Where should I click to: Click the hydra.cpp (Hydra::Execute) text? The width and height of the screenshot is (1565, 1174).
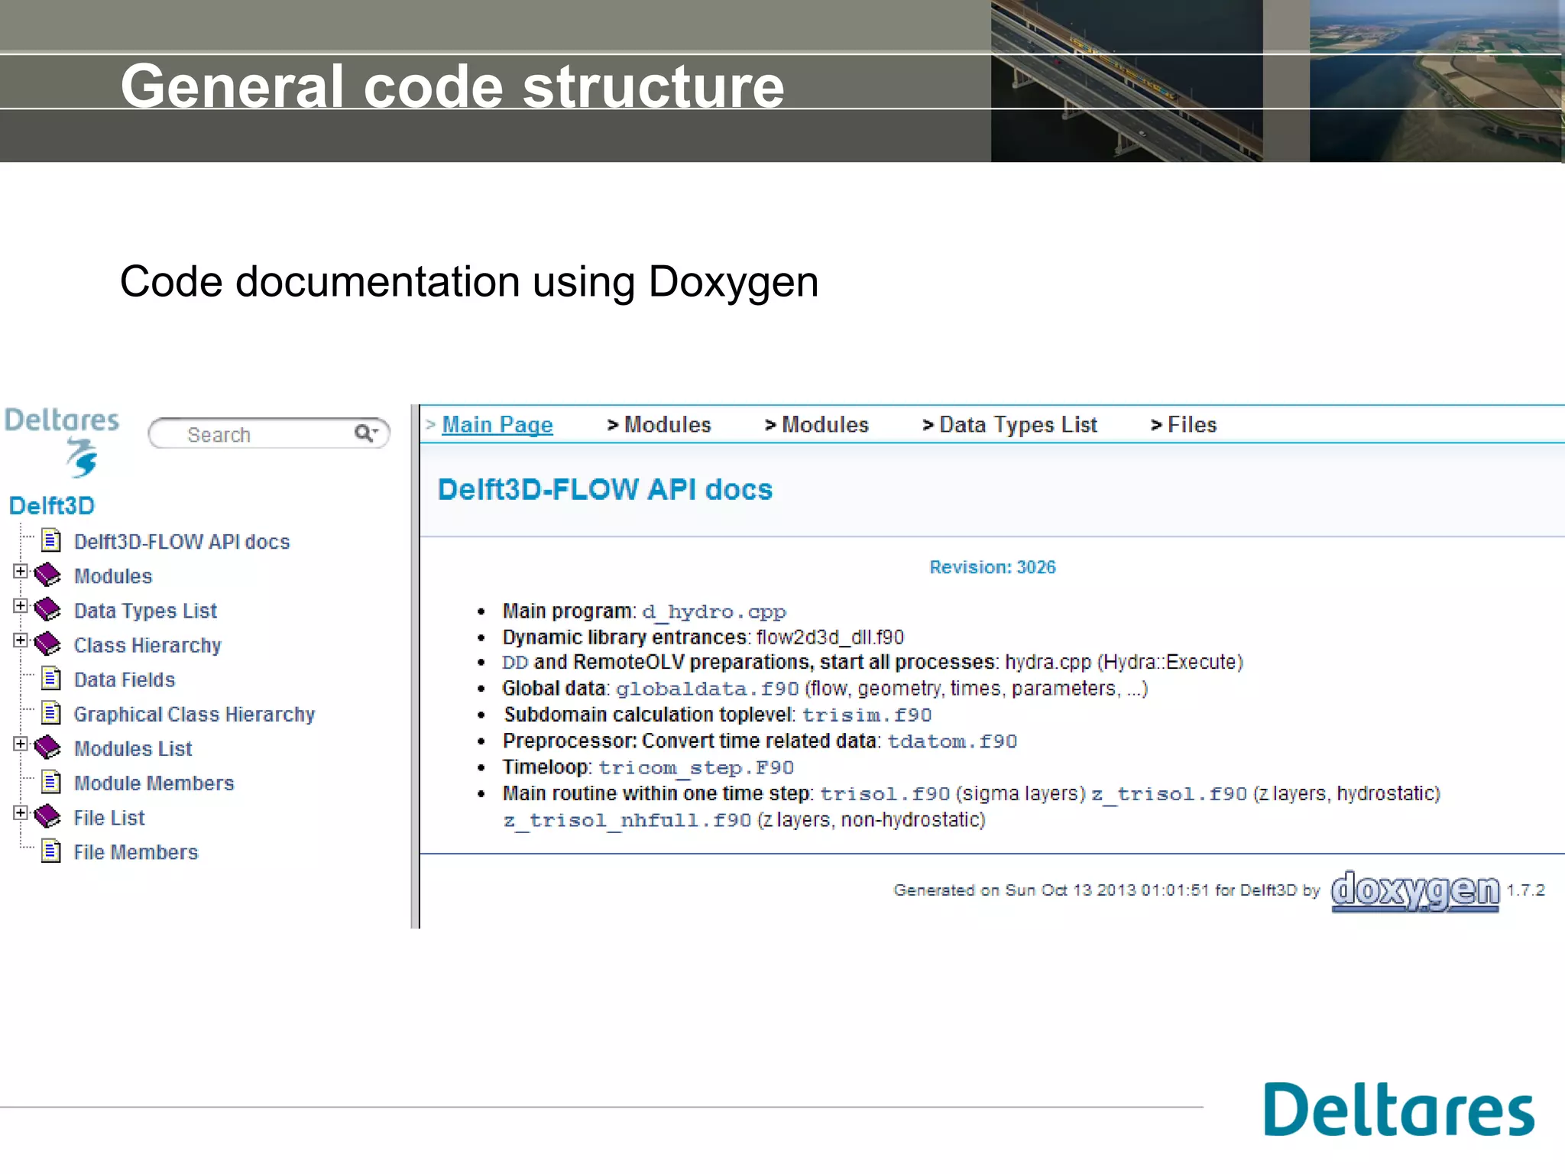[1124, 662]
